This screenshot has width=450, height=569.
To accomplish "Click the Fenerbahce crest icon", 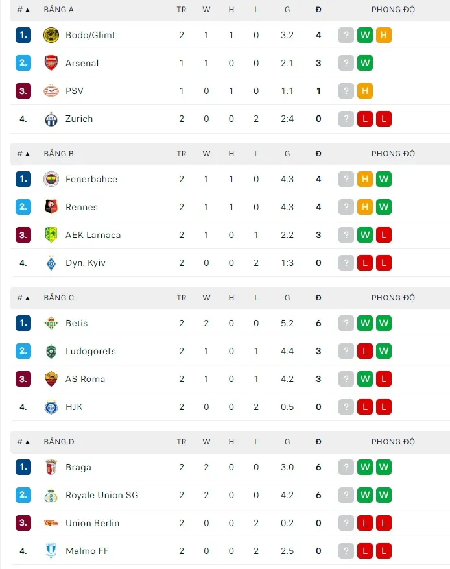I will point(51,179).
